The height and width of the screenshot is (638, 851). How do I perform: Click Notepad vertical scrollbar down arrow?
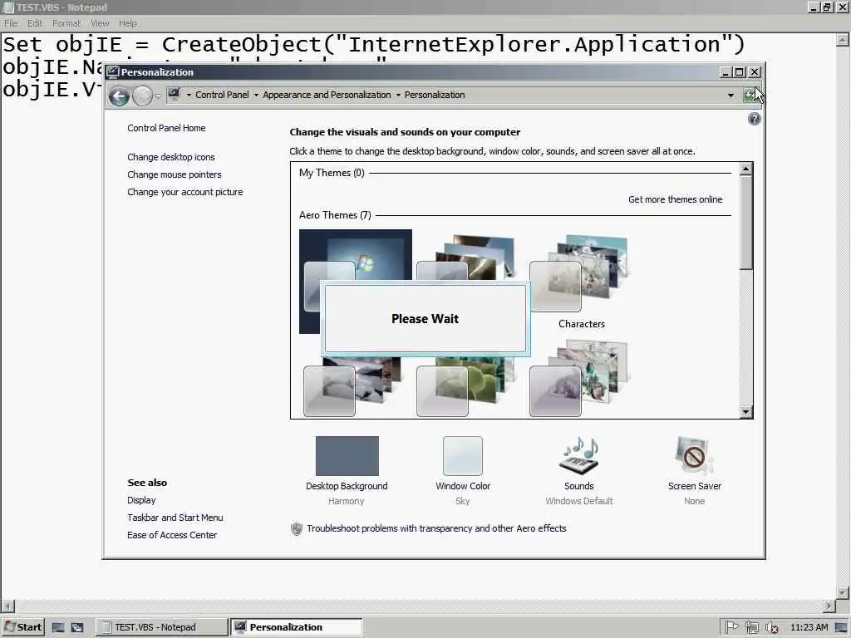(843, 593)
